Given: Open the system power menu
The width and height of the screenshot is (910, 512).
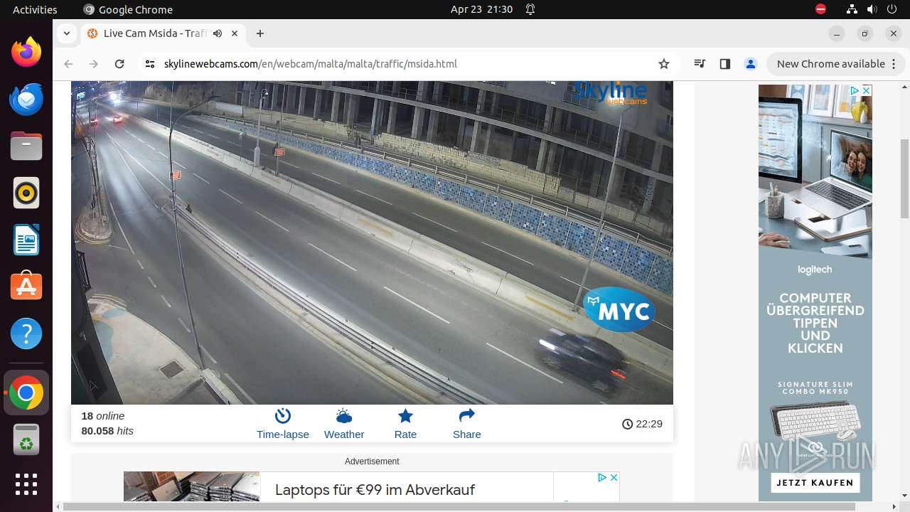Looking at the screenshot, I should tap(893, 9).
